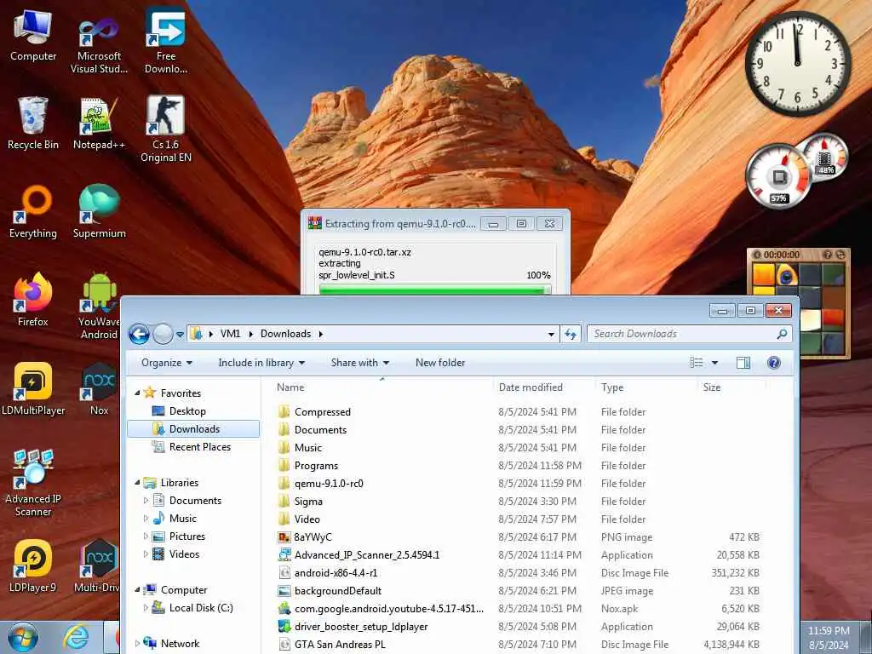Image resolution: width=872 pixels, height=654 pixels.
Task: Expand the Documents library node
Action: [146, 501]
